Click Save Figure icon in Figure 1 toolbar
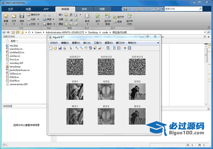Image resolution: width=213 pixels, height=149 pixels. tap(60, 48)
